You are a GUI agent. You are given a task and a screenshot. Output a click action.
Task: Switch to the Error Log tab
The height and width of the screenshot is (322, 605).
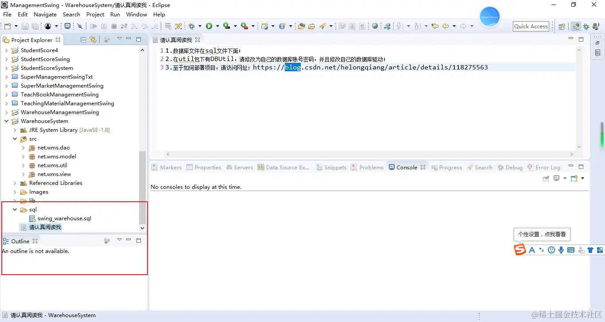pyautogui.click(x=544, y=168)
